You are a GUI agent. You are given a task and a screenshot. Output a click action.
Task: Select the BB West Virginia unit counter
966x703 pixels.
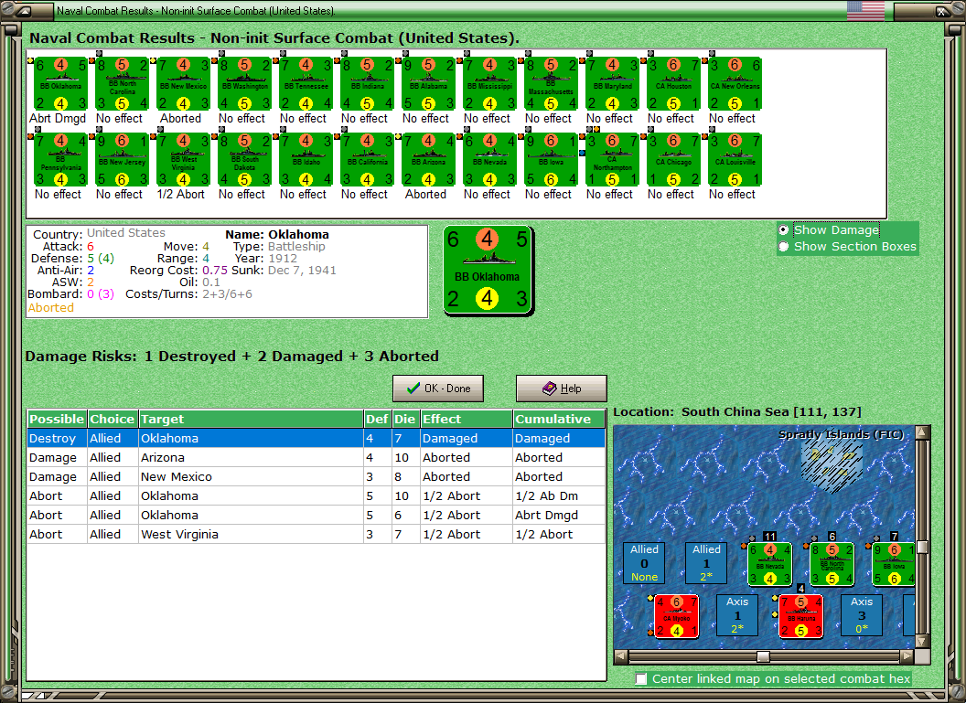click(183, 159)
